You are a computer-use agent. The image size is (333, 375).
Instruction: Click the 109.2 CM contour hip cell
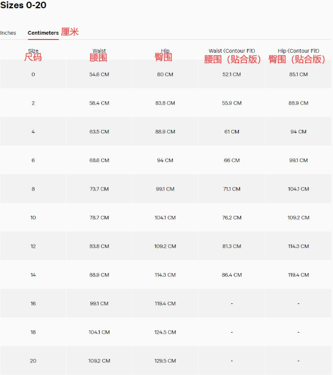[298, 218]
